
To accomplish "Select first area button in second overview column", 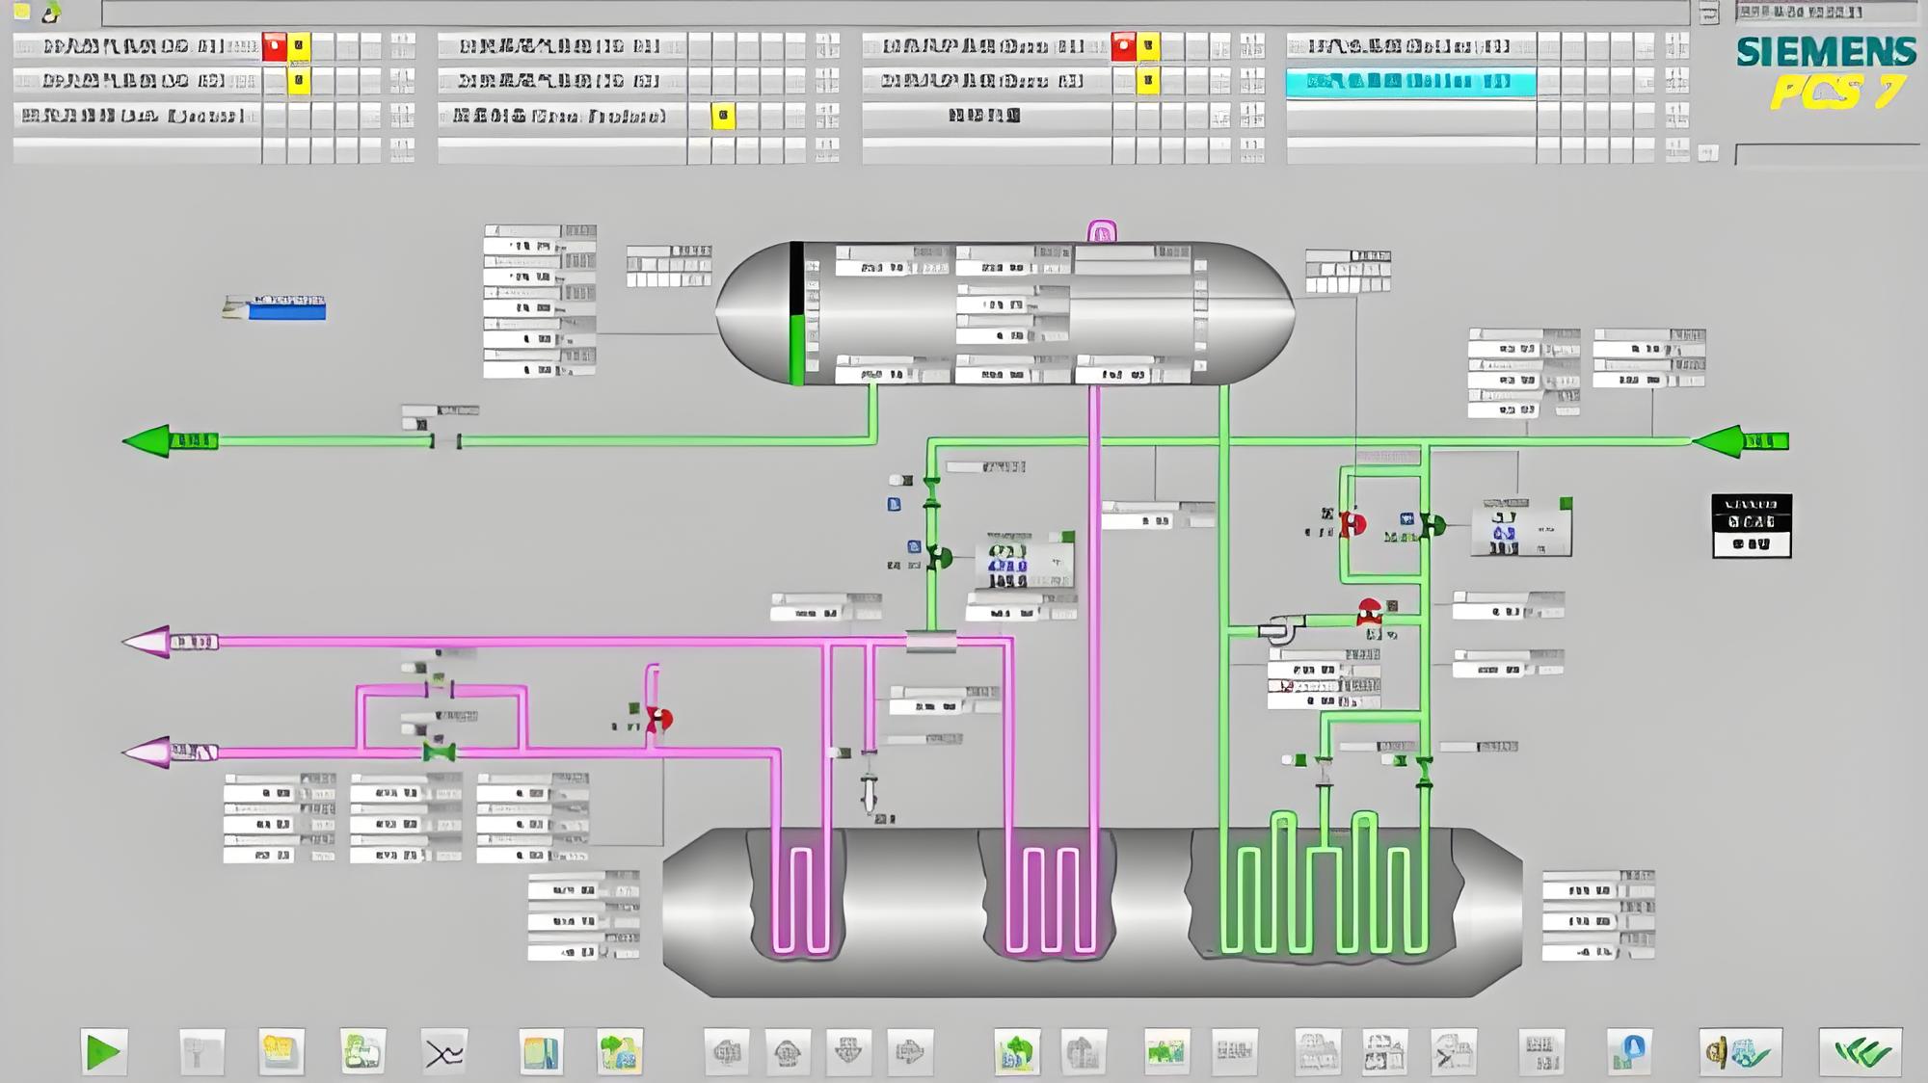I will point(561,46).
